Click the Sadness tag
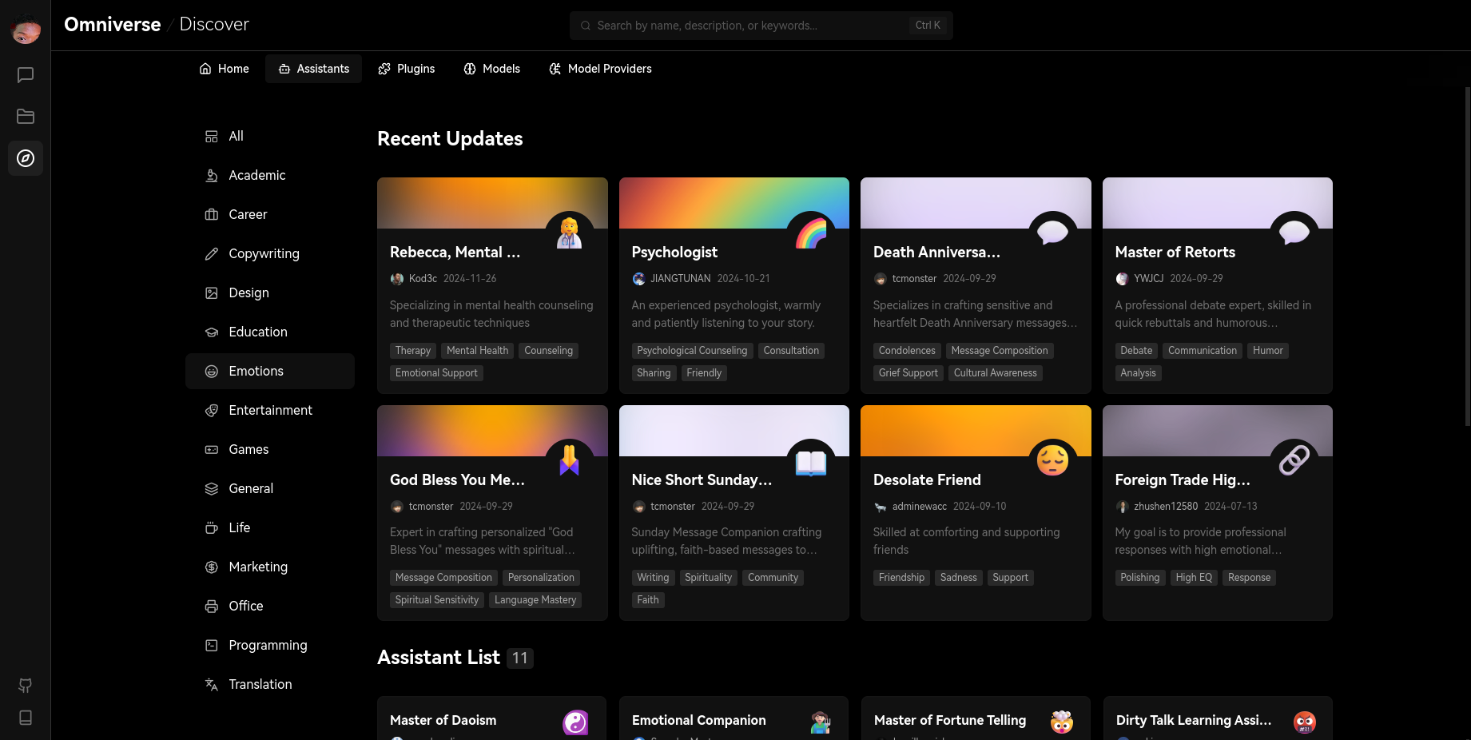Viewport: 1471px width, 740px height. pyautogui.click(x=958, y=578)
